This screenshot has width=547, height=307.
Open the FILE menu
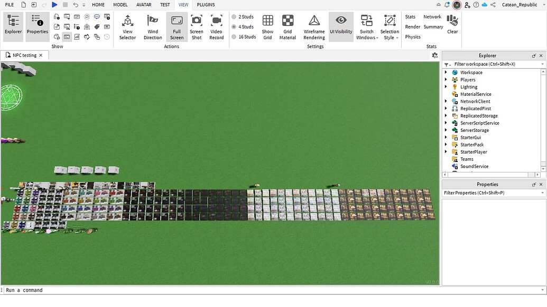point(10,5)
